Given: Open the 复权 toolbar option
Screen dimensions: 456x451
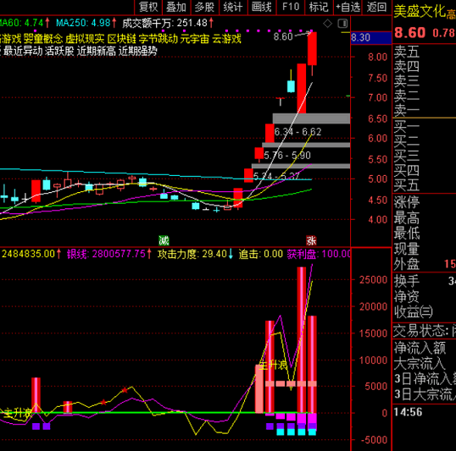Looking at the screenshot, I should (148, 7).
